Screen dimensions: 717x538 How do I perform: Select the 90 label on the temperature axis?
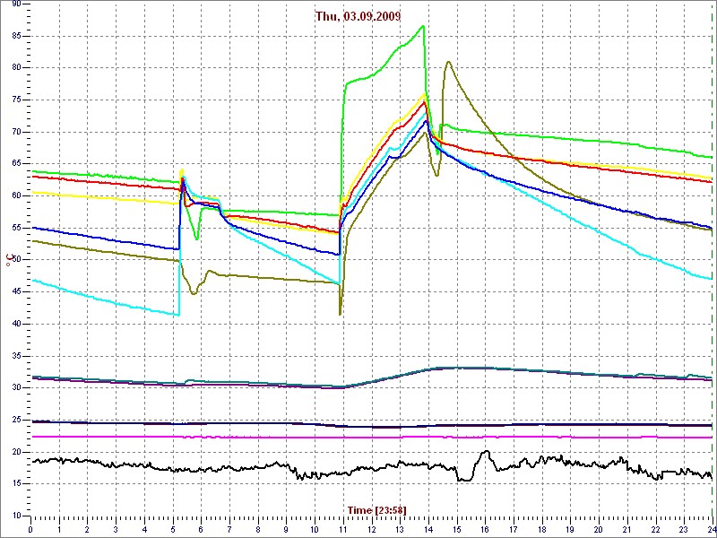click(x=16, y=4)
